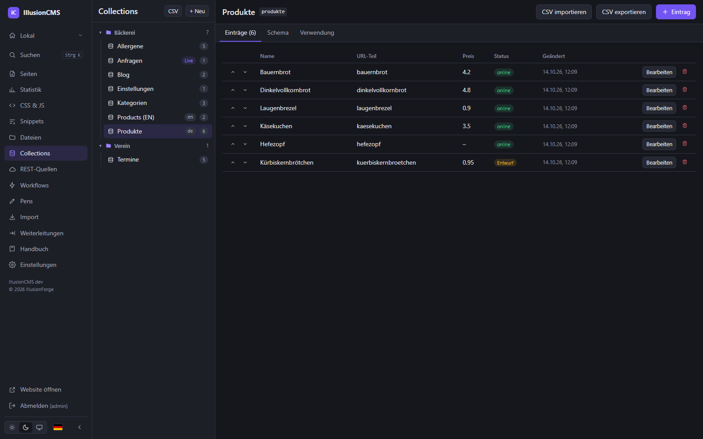The image size is (703, 439).
Task: Click Website öffnen link
Action: point(46,389)
